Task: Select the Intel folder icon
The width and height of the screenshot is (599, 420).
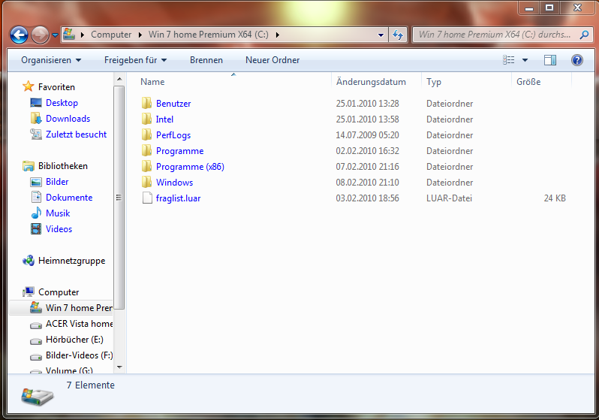Action: [146, 119]
